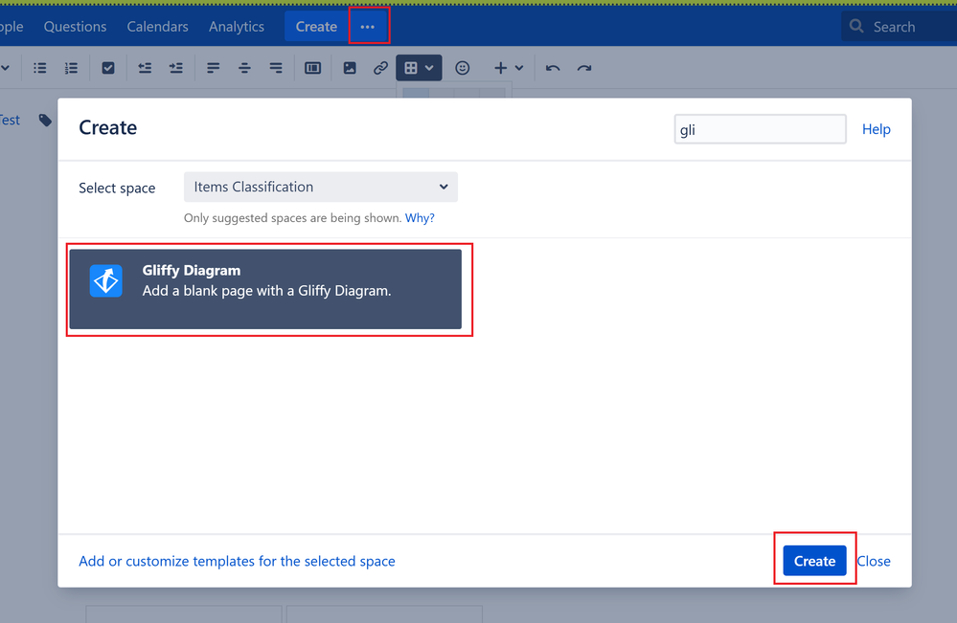The width and height of the screenshot is (957, 623).
Task: Click the top Search field
Action: click(899, 26)
